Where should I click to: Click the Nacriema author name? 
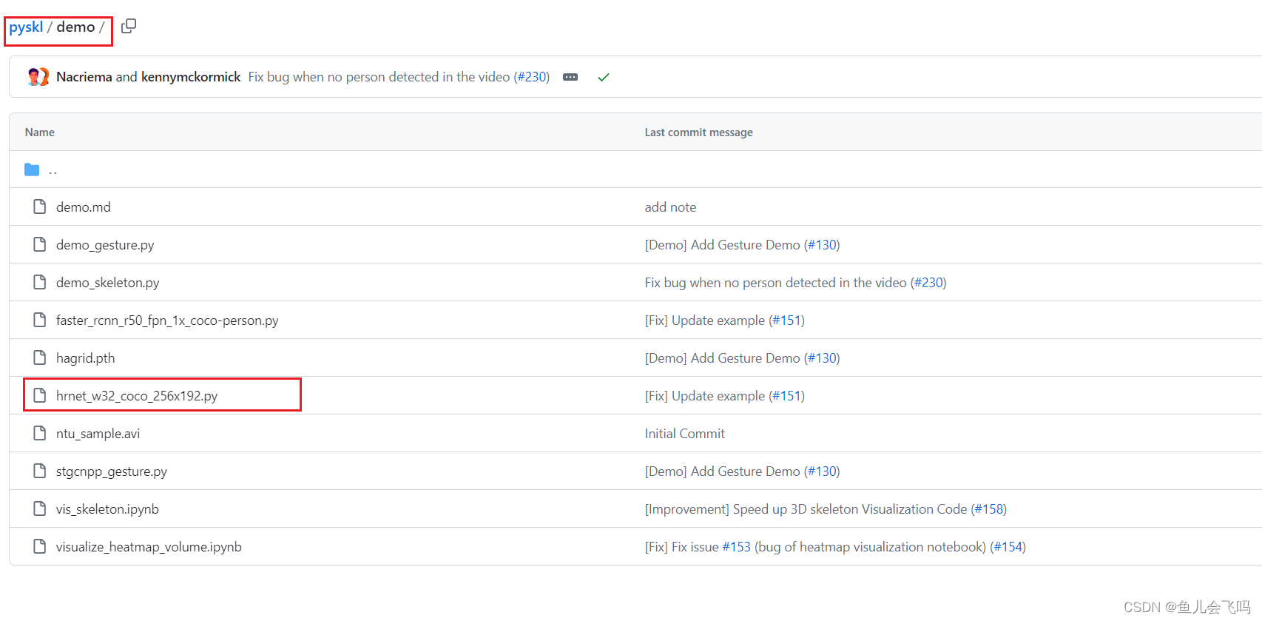click(84, 77)
